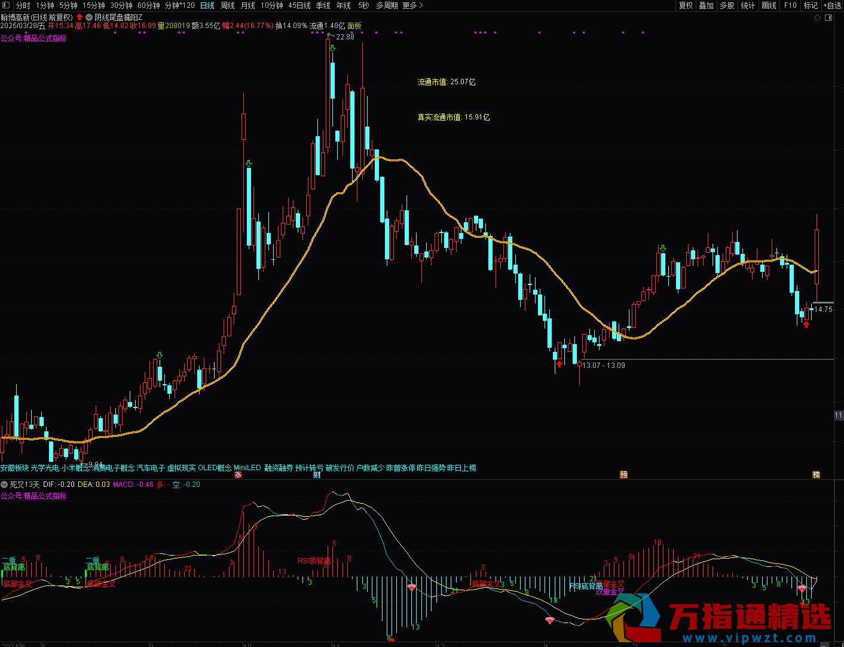Click the 昨日强势 tag
This screenshot has height=647, width=844.
431,468
